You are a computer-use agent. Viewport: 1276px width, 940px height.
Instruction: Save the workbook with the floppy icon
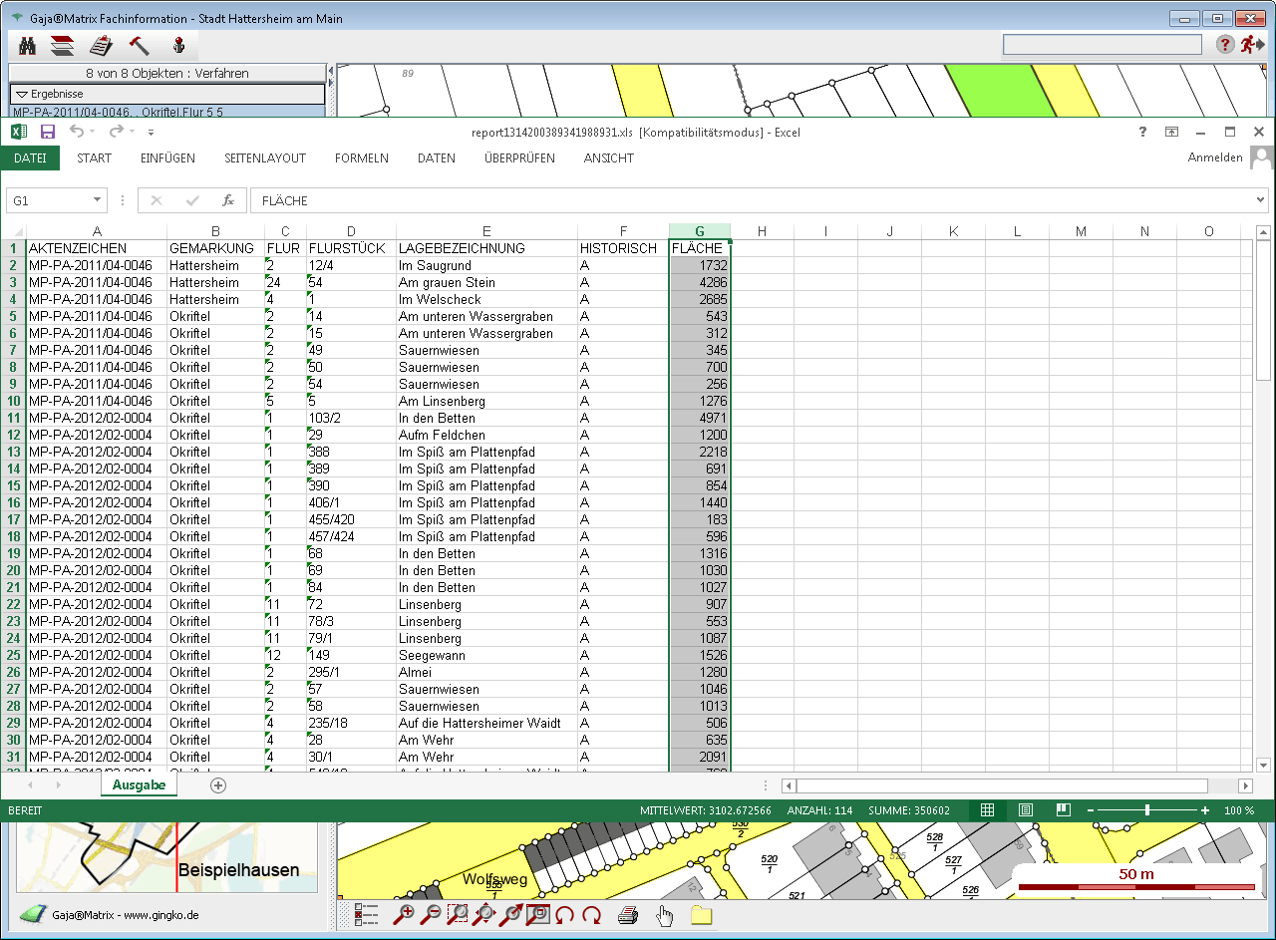click(47, 132)
